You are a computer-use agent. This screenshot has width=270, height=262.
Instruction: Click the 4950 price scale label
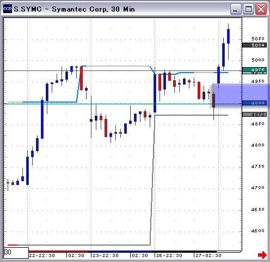pyautogui.click(x=258, y=81)
